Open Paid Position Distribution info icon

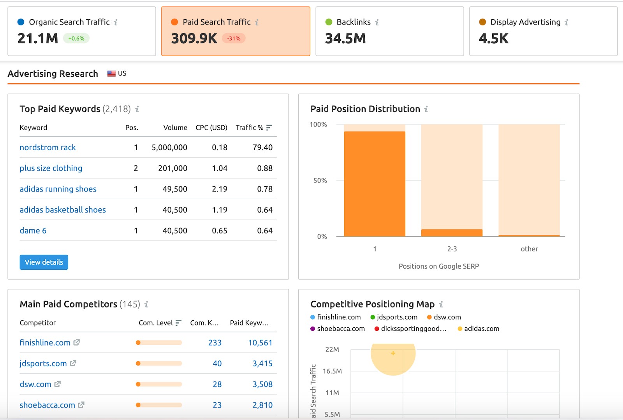coord(426,109)
